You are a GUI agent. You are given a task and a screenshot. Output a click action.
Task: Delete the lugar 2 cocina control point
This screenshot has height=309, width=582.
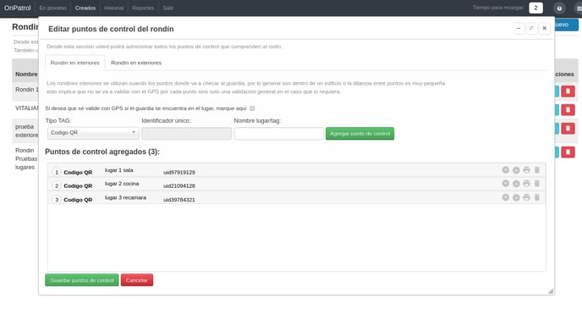(536, 184)
